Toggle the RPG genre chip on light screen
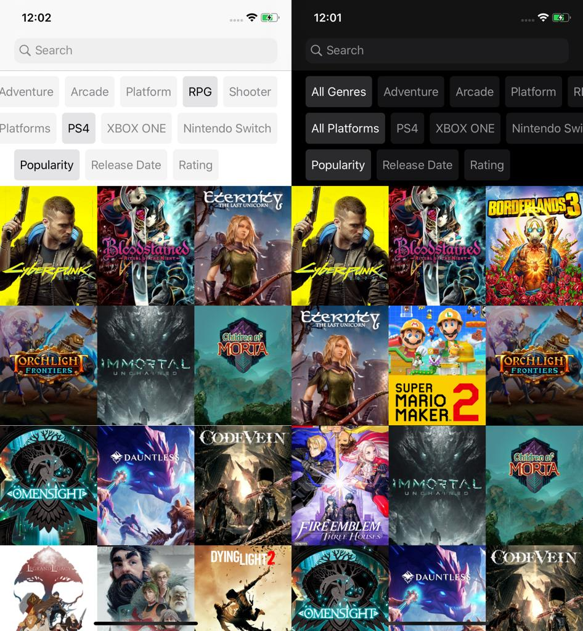Screen dimensions: 583x631 pyautogui.click(x=200, y=92)
